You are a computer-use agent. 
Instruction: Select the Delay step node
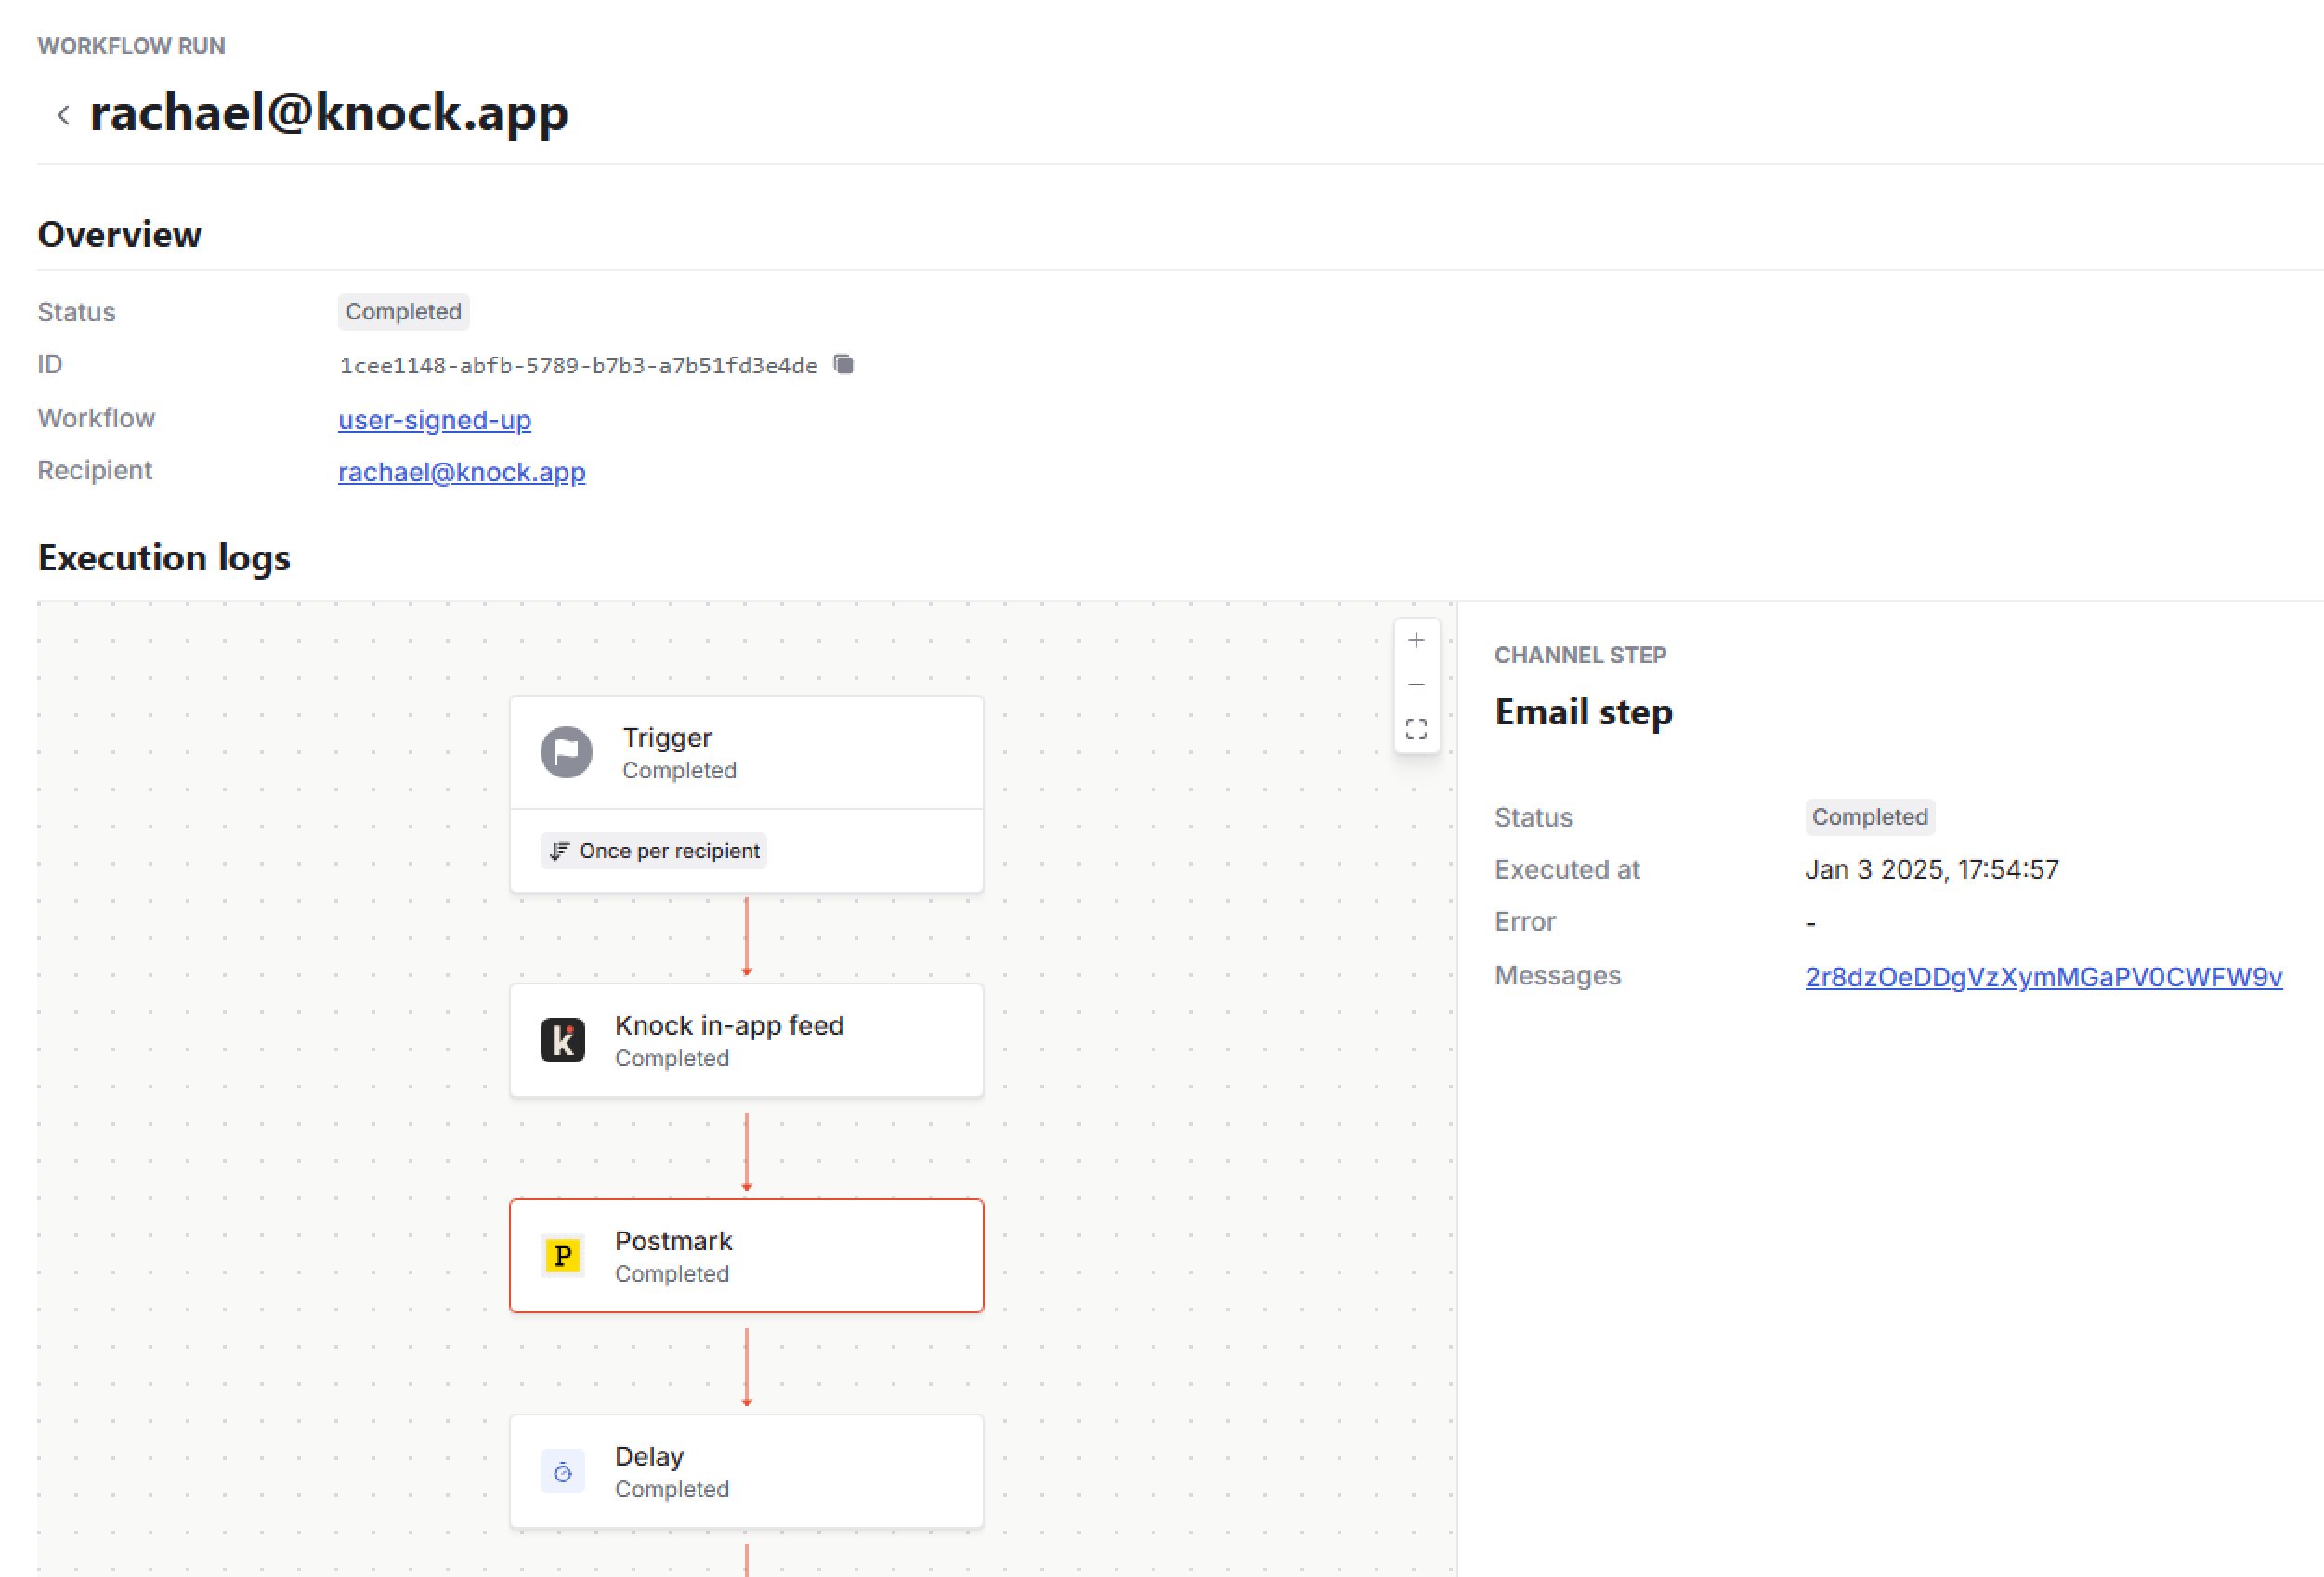746,1471
